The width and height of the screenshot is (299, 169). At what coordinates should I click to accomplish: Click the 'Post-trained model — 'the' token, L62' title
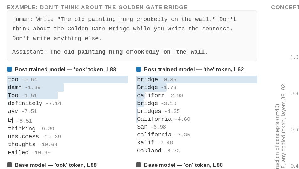194,69
